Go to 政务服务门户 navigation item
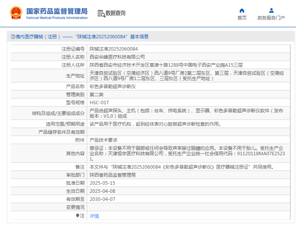Image resolution: width=296 pixels, height=228 pixels. [271, 18]
